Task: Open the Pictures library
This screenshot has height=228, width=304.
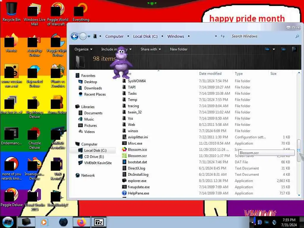Action: [x=90, y=126]
